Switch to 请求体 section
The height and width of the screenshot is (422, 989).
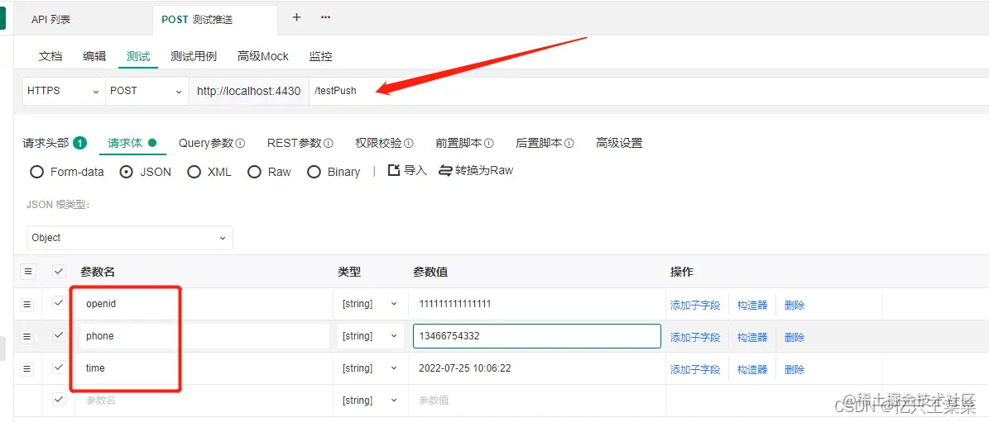pos(125,143)
